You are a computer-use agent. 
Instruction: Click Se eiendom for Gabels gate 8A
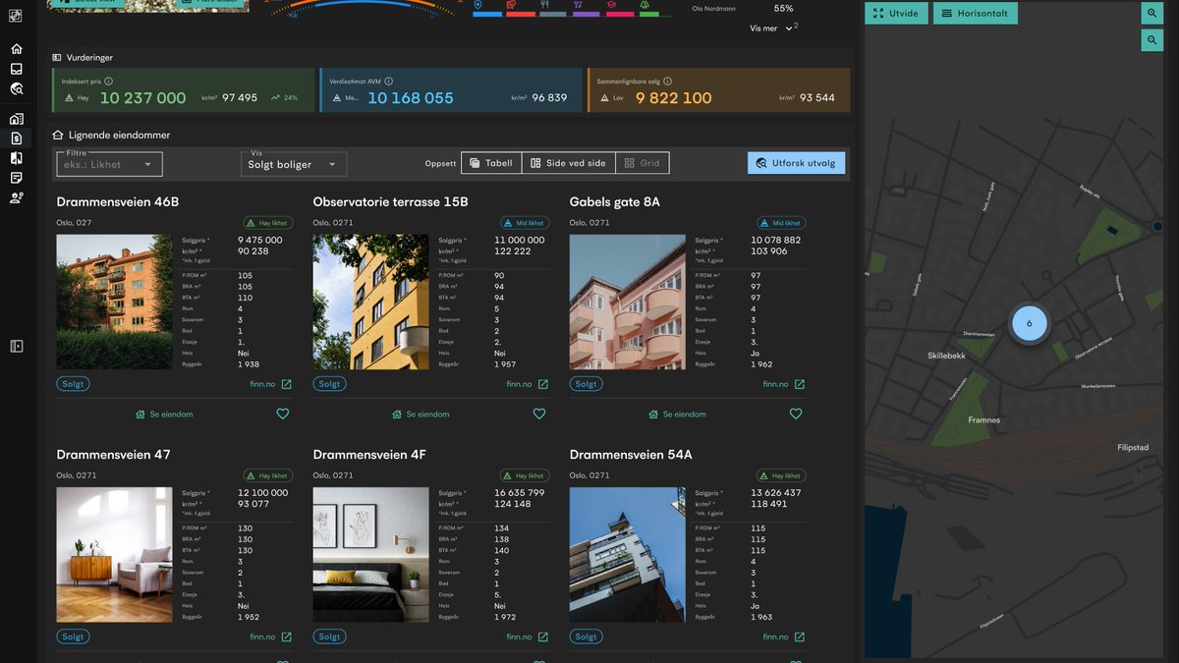pos(677,414)
